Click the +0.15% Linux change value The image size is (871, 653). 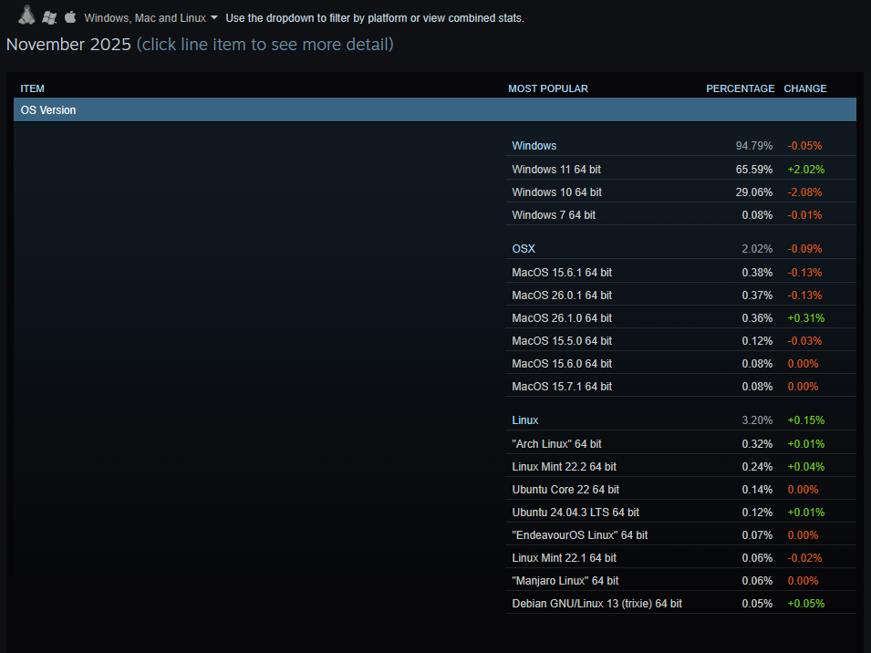(x=805, y=420)
